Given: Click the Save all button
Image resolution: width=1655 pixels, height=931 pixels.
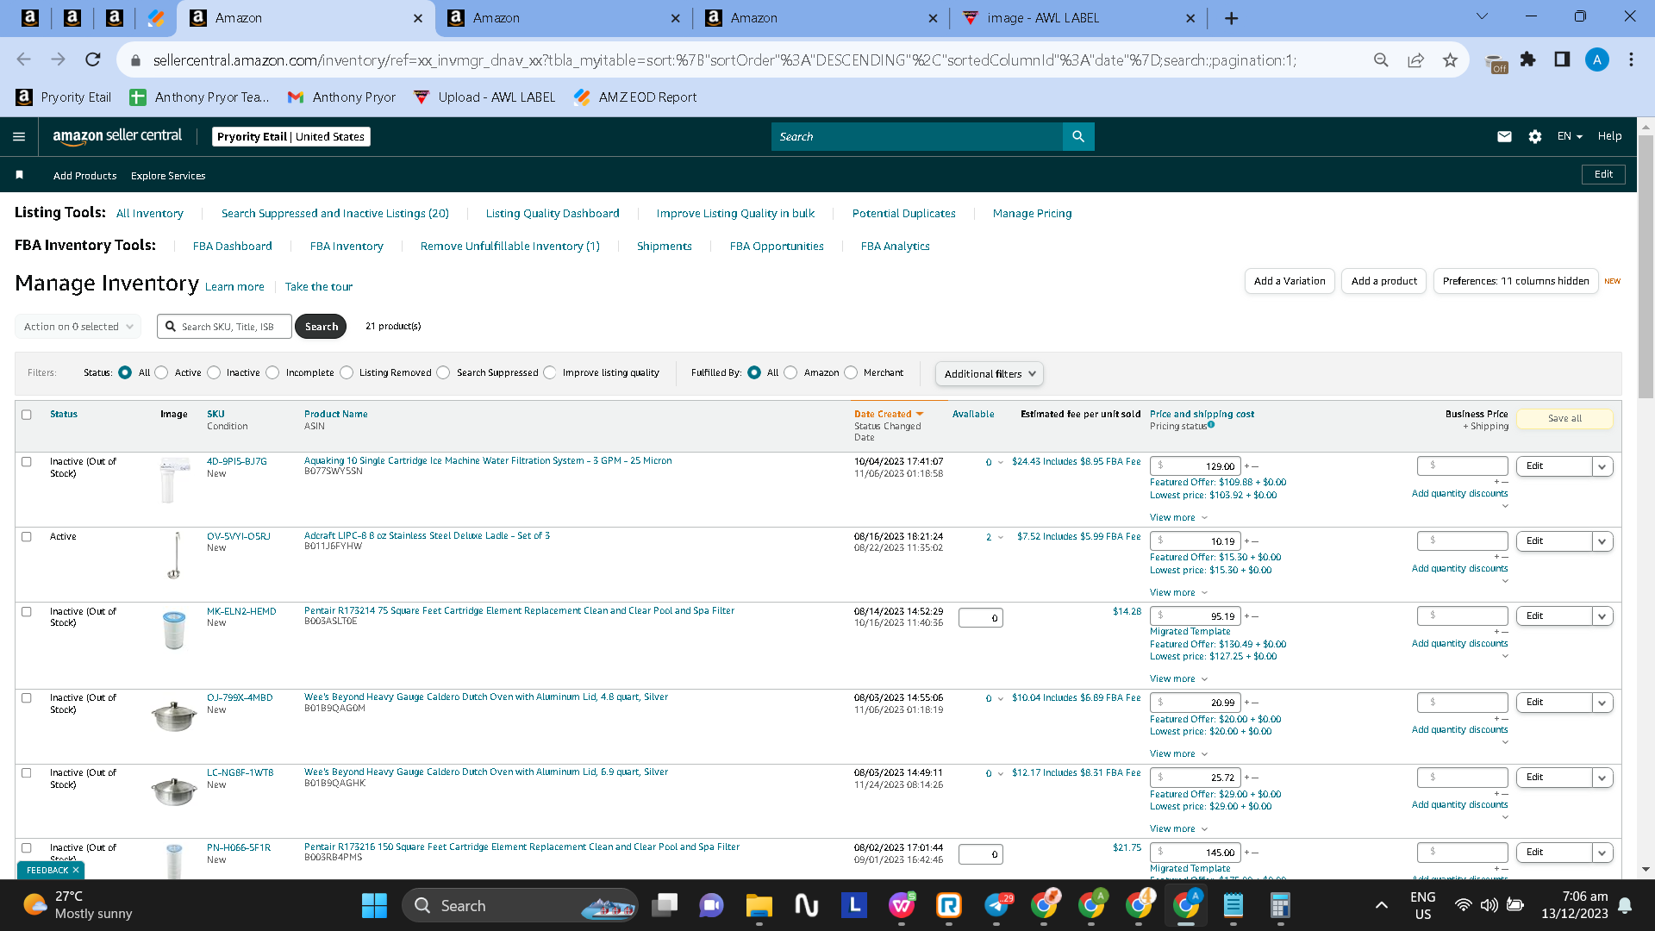Looking at the screenshot, I should [1564, 419].
